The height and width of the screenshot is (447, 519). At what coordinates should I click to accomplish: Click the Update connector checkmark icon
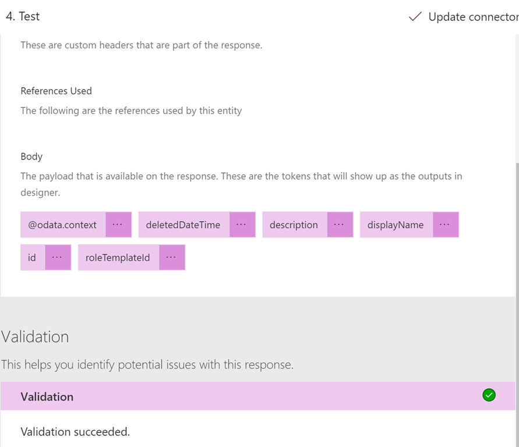click(x=415, y=16)
